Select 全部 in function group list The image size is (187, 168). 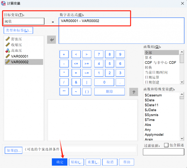(x=162, y=53)
